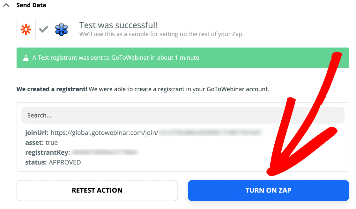Click the gray checkmark icon
Image resolution: width=356 pixels, height=209 pixels.
(x=44, y=30)
